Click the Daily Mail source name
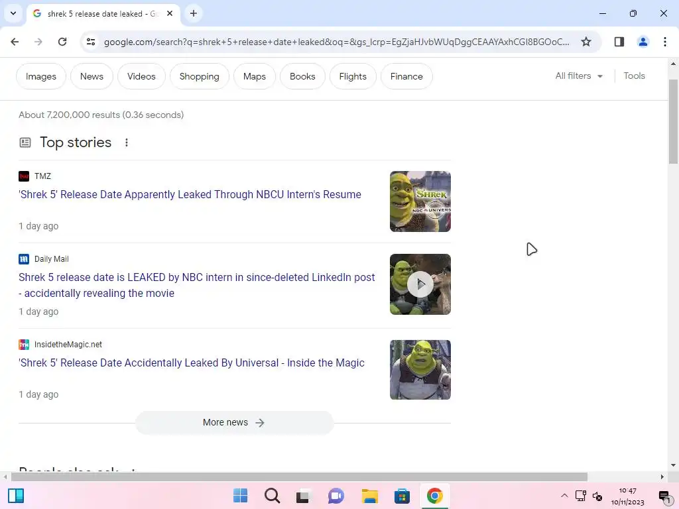This screenshot has height=509, width=679. (x=52, y=259)
